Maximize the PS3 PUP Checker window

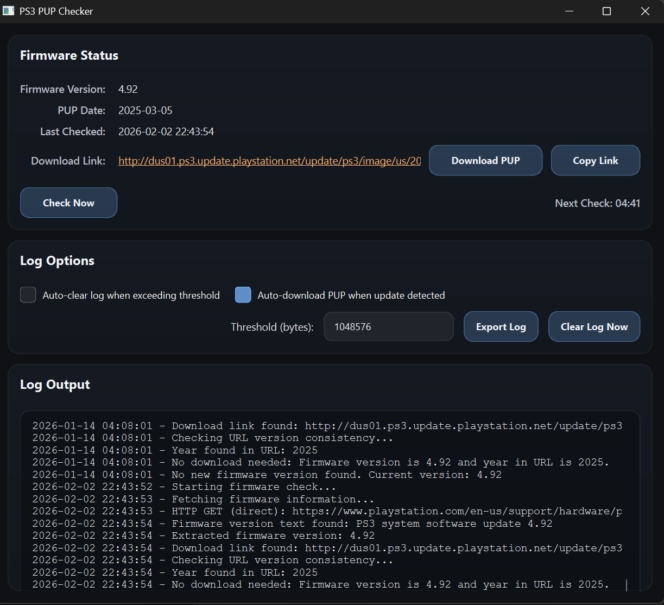[607, 11]
